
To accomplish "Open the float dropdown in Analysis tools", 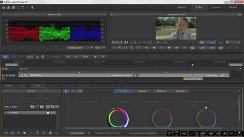I will (x=99, y=48).
